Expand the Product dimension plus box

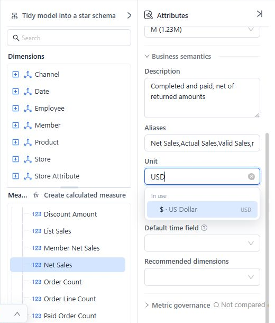coord(15,142)
